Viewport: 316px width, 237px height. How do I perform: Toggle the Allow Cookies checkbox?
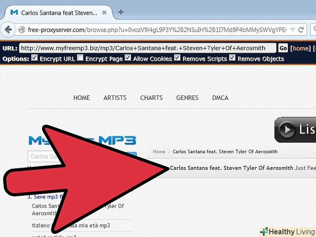click(x=128, y=58)
